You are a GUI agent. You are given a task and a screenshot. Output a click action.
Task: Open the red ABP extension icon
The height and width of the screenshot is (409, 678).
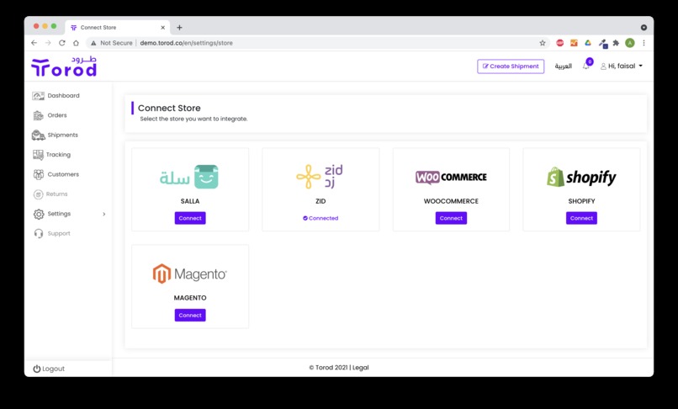[560, 43]
